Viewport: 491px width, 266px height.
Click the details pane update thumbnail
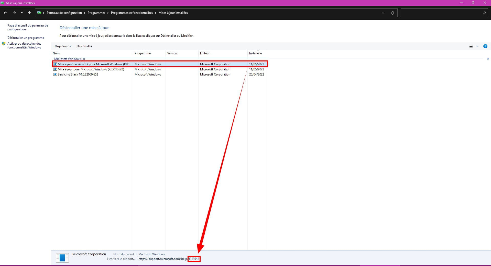point(62,258)
